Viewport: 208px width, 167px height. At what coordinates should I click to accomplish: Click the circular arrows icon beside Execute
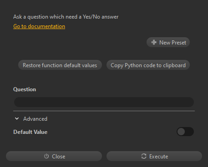tap(144, 156)
